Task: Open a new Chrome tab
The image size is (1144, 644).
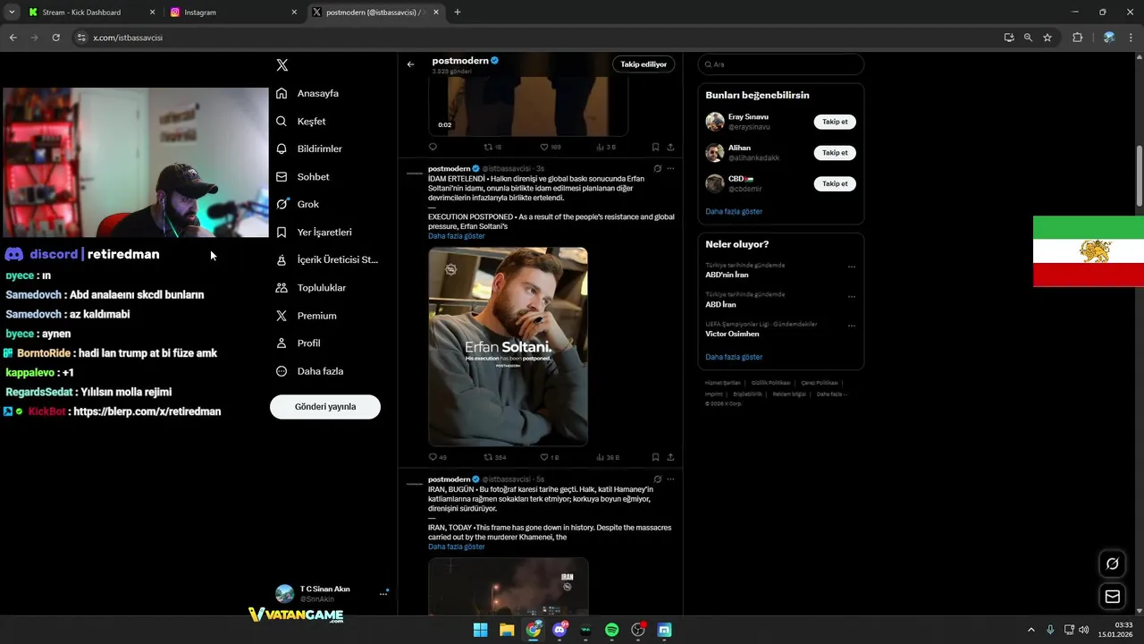Action: (x=458, y=13)
